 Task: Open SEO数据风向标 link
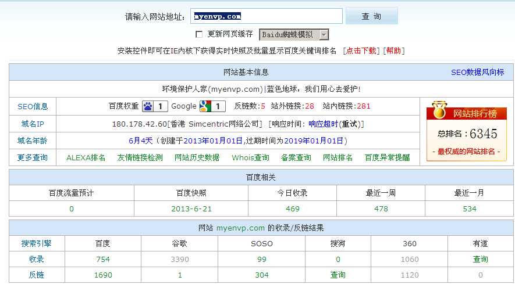point(477,72)
